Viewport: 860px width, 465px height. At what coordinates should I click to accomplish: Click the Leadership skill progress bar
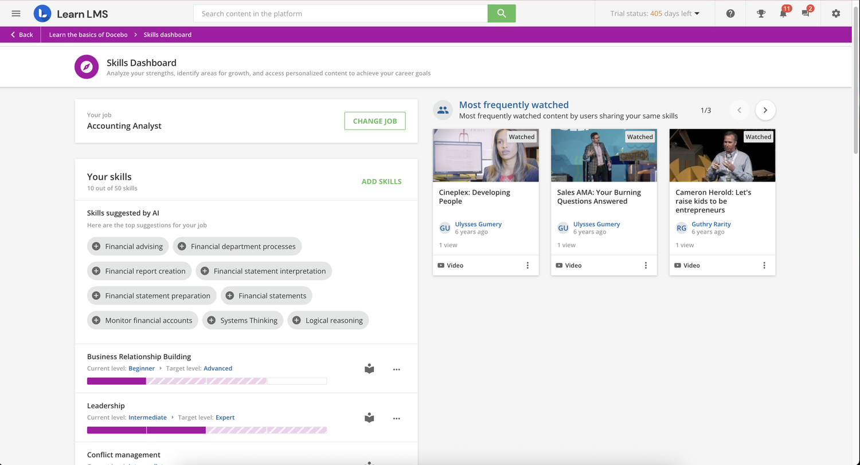click(x=207, y=430)
